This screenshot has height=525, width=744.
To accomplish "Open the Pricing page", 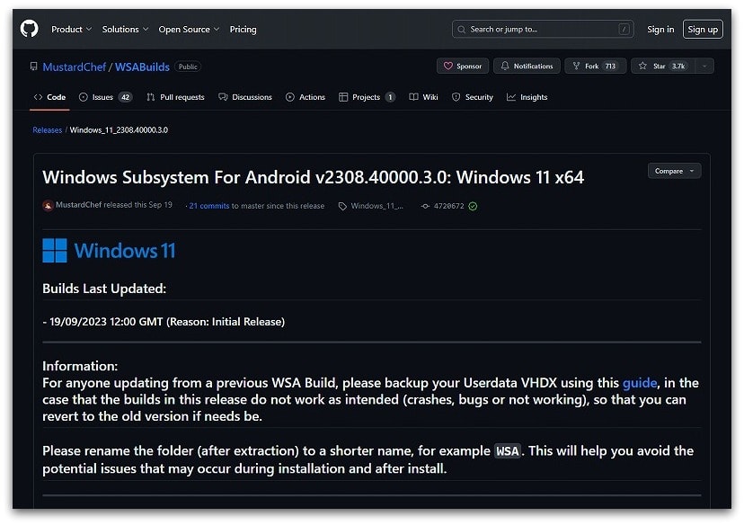I will (x=243, y=30).
